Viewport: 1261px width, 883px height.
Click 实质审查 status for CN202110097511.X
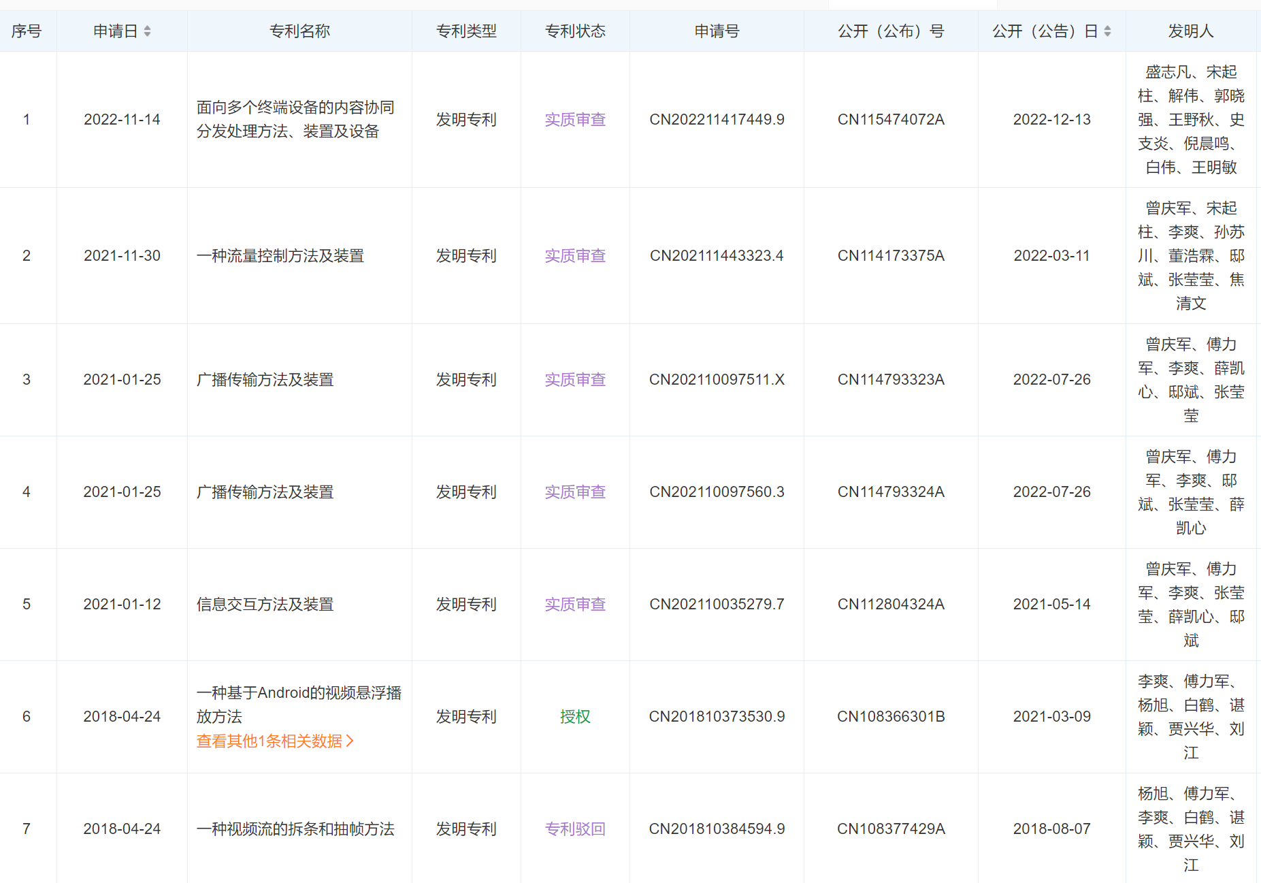pos(575,380)
